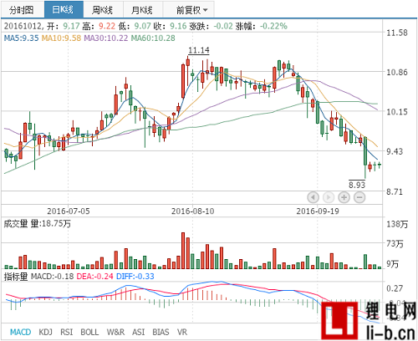Click the MA60:10.28 legend value
This screenshot has width=418, height=341.
(153, 38)
